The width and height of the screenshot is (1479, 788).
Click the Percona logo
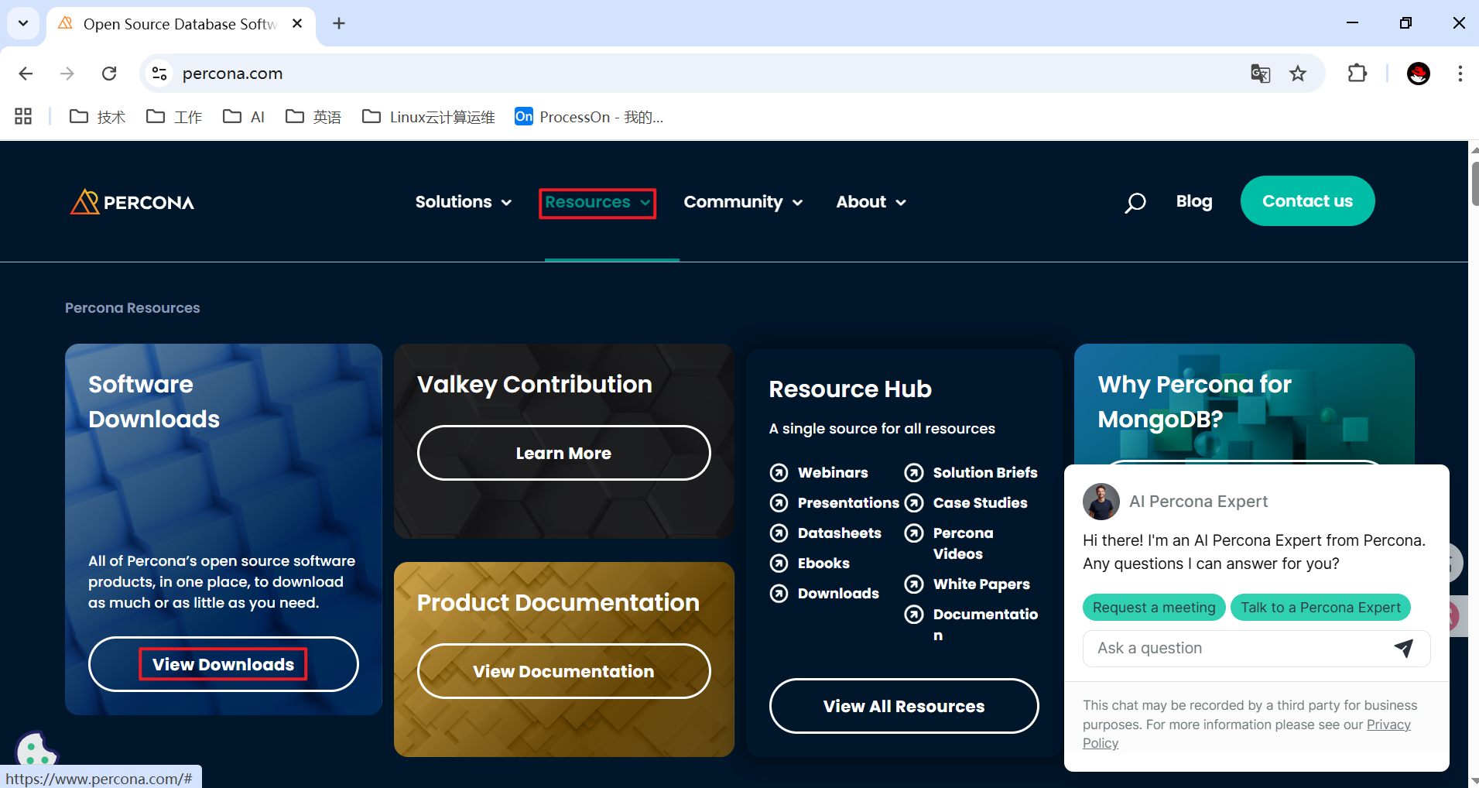[x=132, y=202]
